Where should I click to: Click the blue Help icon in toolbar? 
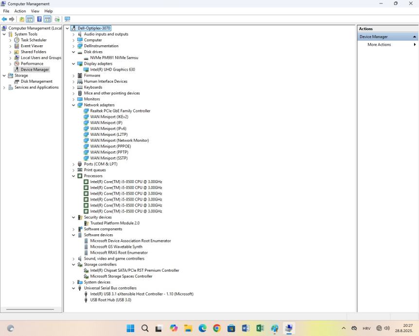39,19
